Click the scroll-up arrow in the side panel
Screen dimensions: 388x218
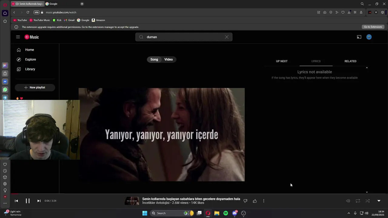pyautogui.click(x=367, y=68)
